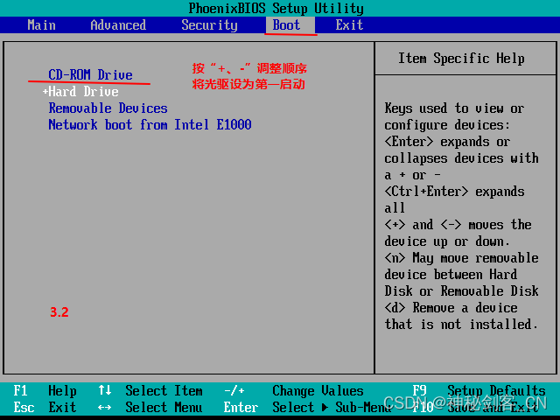Click help text 'that is not installed.'
The width and height of the screenshot is (560, 420).
[x=461, y=325]
